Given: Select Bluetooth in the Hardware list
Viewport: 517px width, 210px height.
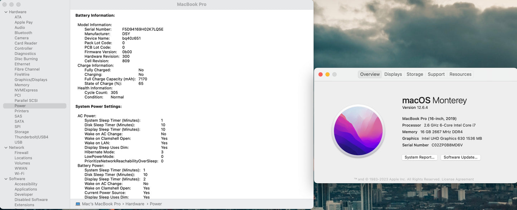Looking at the screenshot, I should tap(23, 33).
